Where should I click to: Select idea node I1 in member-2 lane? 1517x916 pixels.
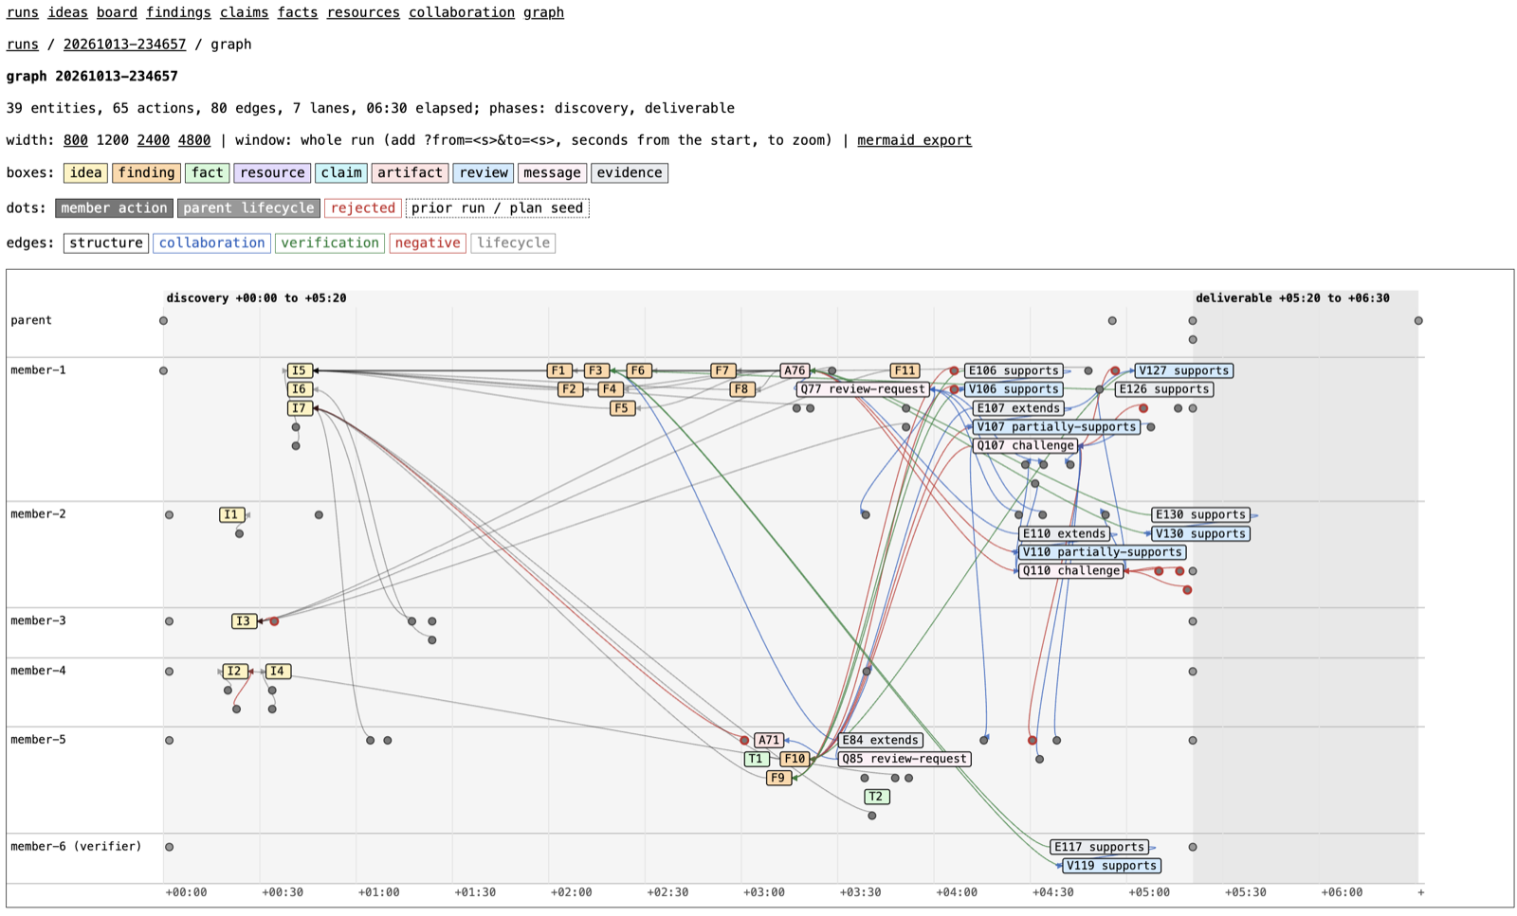click(231, 514)
